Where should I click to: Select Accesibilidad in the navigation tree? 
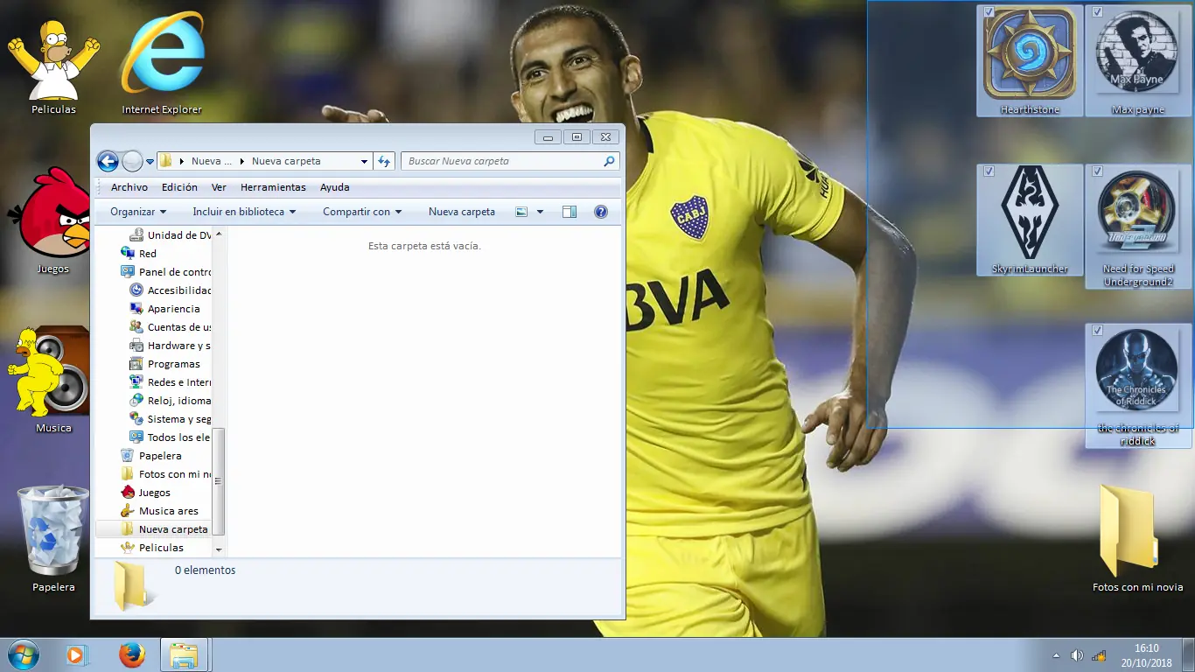click(x=179, y=290)
